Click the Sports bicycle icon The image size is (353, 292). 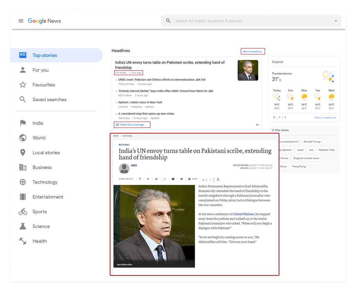tap(23, 212)
